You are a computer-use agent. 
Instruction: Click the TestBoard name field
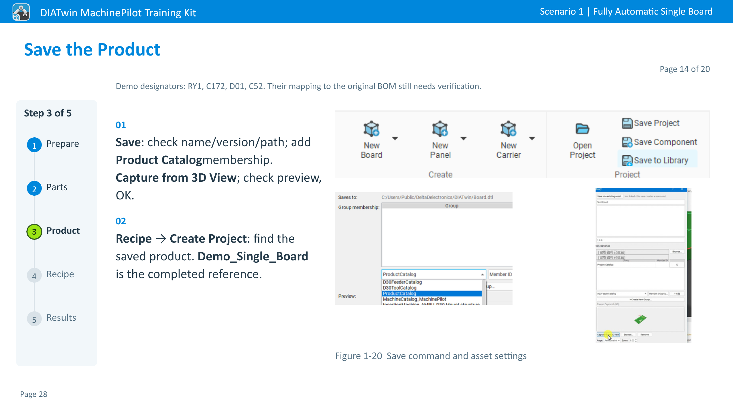pos(641,202)
